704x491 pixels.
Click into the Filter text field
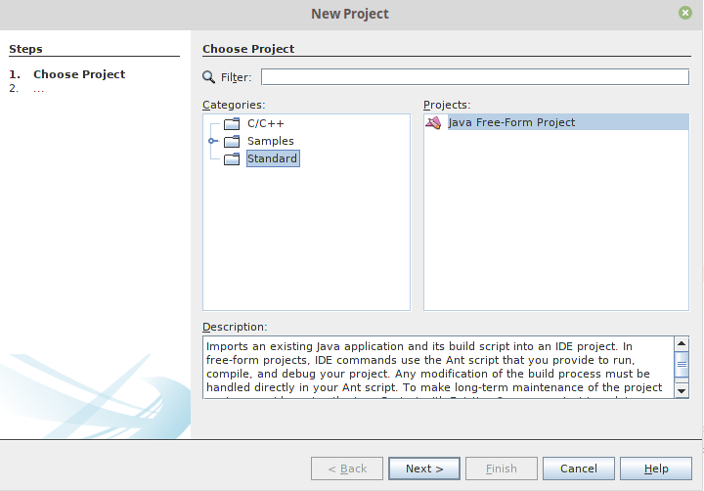(x=474, y=77)
